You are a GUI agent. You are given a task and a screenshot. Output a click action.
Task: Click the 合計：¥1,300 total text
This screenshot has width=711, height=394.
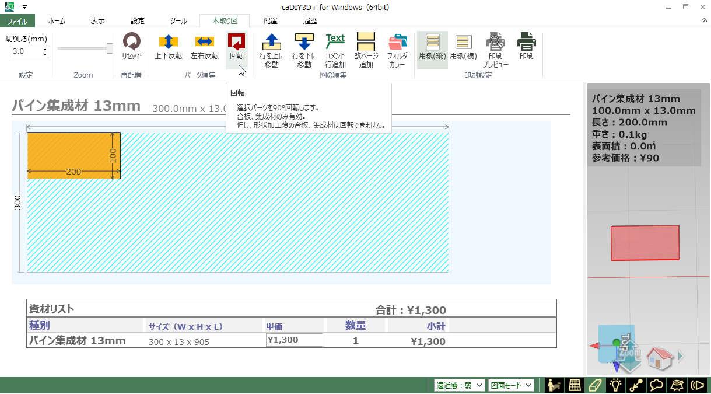coord(410,311)
